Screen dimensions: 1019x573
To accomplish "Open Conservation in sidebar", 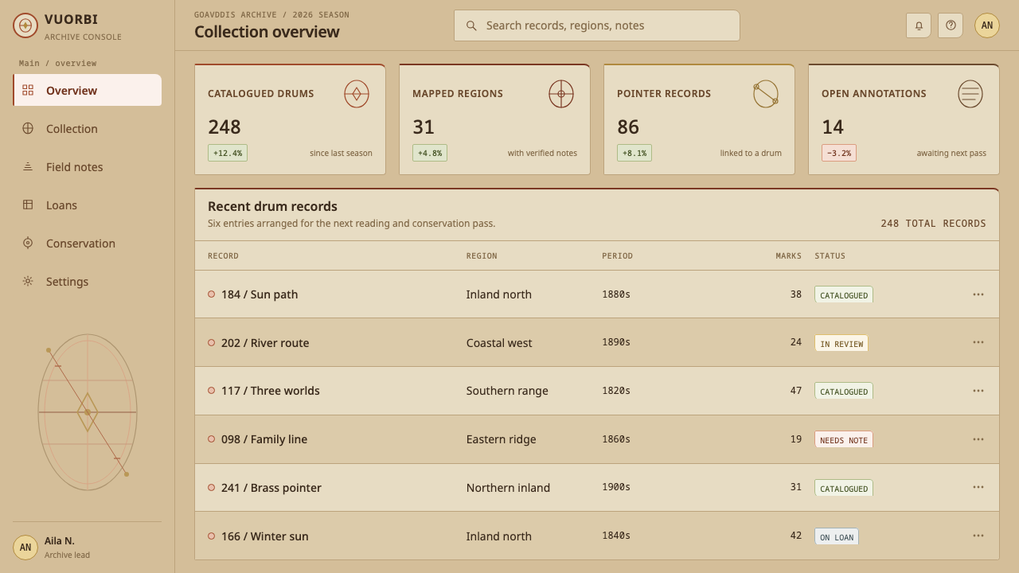I will pyautogui.click(x=88, y=243).
